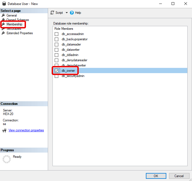Click the wrench icon beside Membership
Image resolution: width=192 pixels, height=181 pixels.
[x=3, y=24]
